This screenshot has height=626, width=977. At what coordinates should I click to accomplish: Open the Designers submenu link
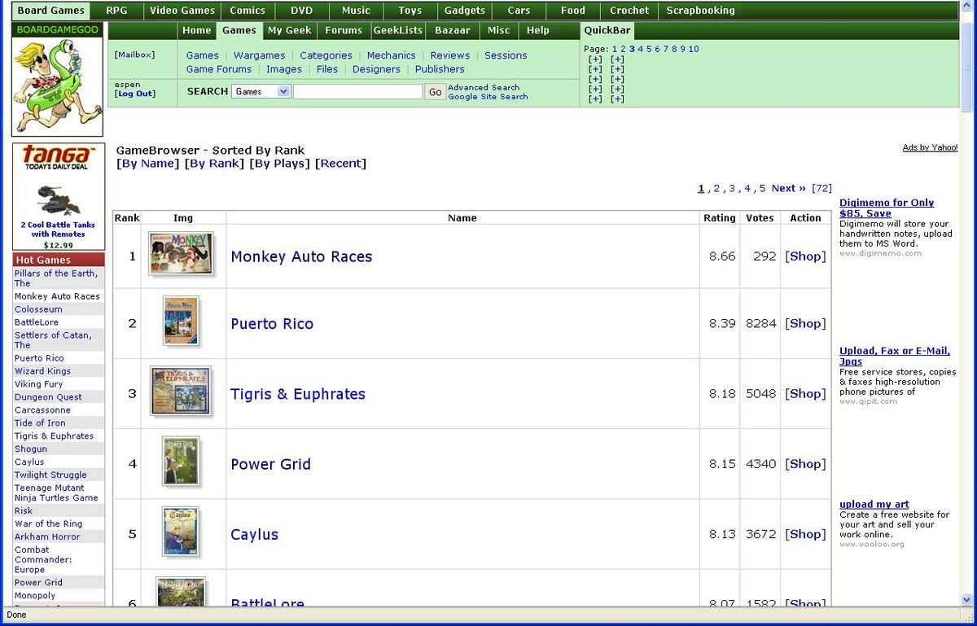coord(376,69)
